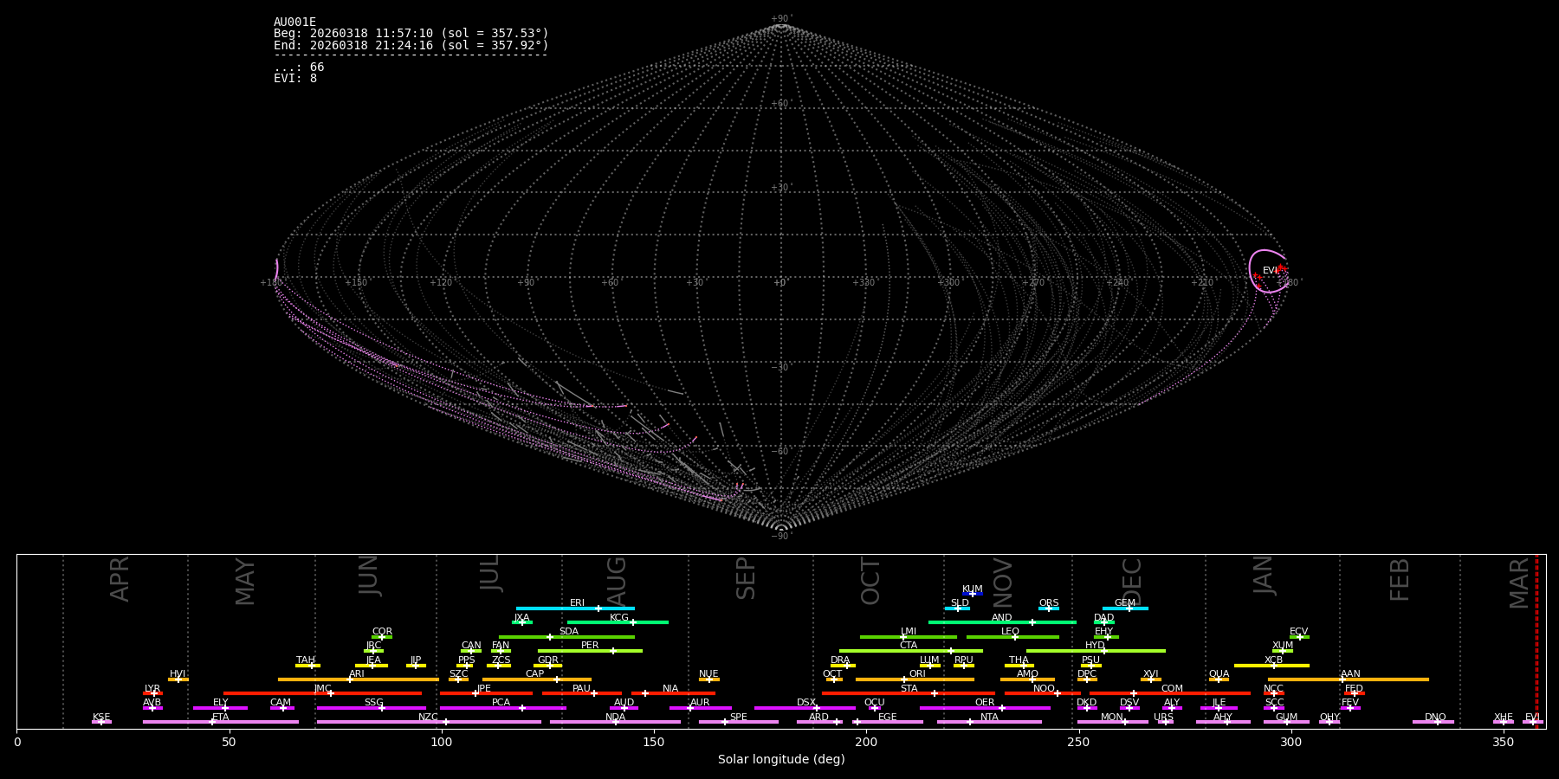Viewport: 1559px width, 779px height.
Task: Click the red JMC shower bar
Action: coord(323,693)
